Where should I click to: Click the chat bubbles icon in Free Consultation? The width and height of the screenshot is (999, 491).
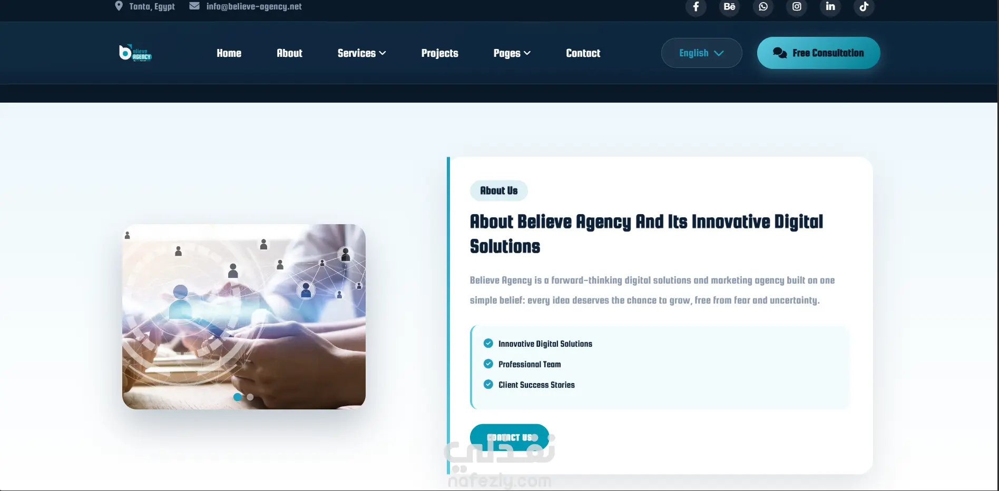780,53
